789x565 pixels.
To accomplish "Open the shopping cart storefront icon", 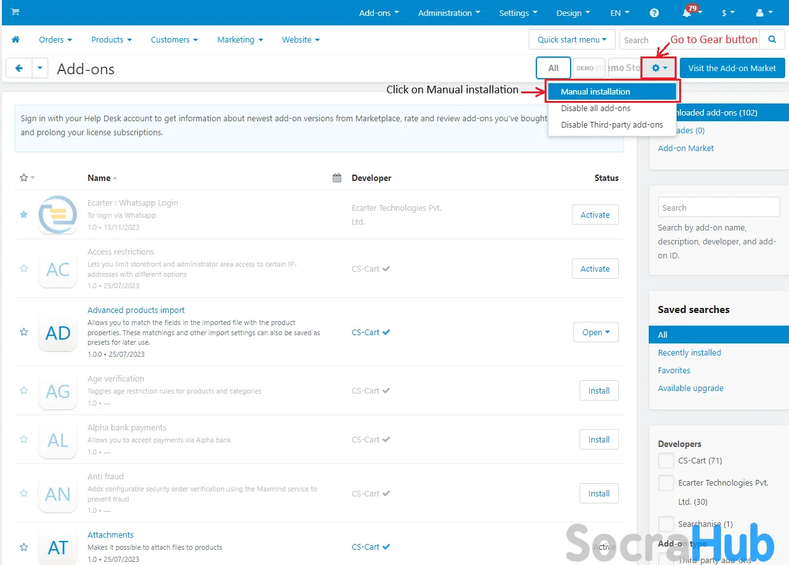I will tap(15, 12).
